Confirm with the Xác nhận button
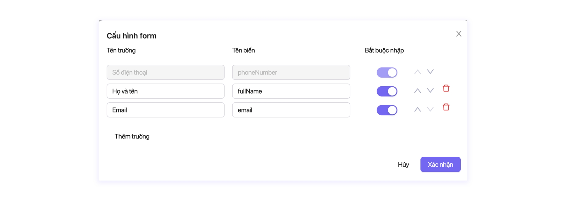566x201 pixels. coord(440,165)
